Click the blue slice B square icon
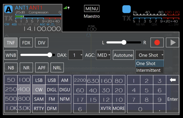The height and width of the screenshot is (118, 183). (126, 9)
